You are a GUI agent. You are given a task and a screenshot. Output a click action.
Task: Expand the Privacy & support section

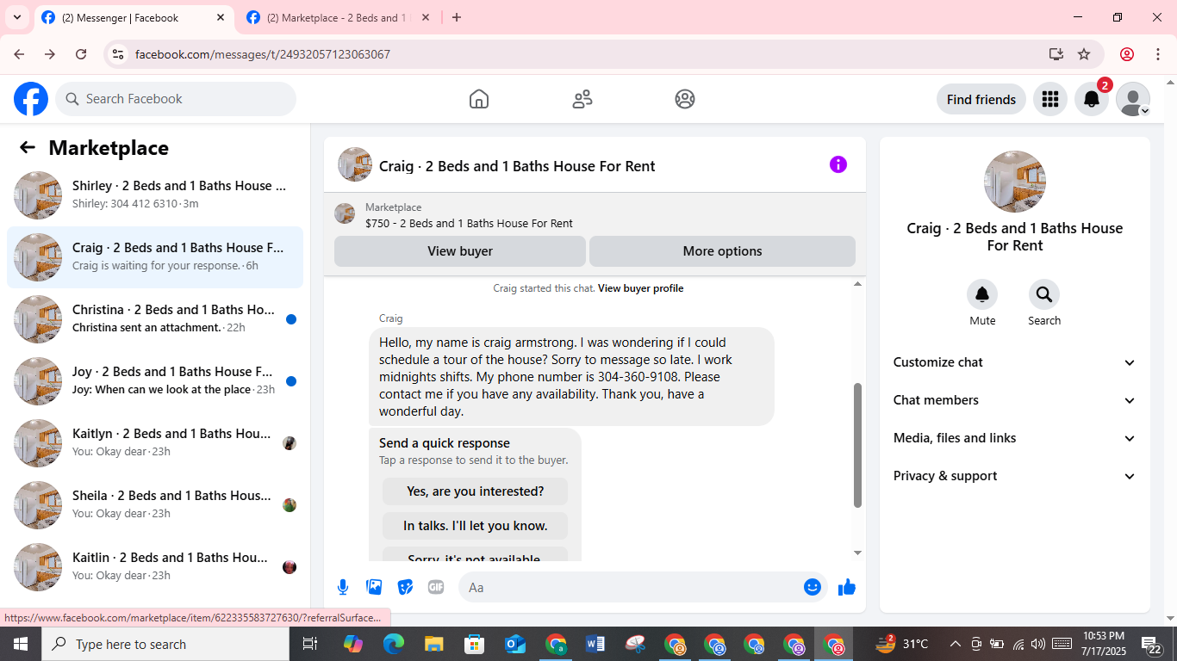point(1015,476)
